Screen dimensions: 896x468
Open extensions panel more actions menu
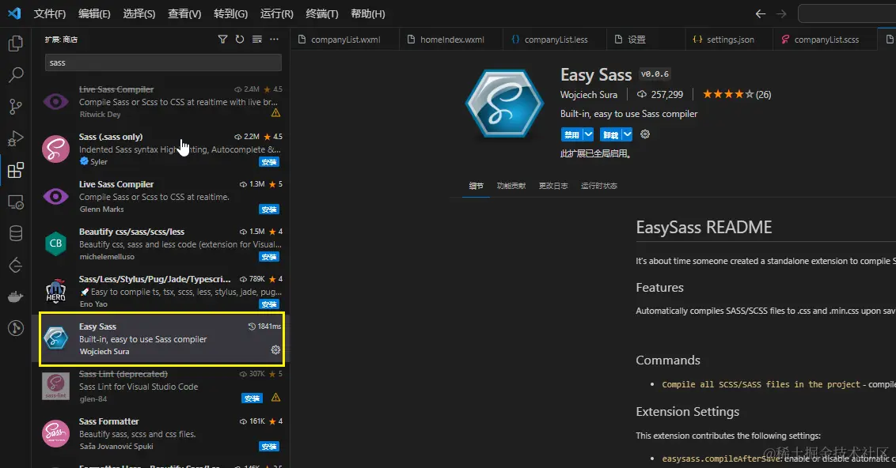point(275,39)
